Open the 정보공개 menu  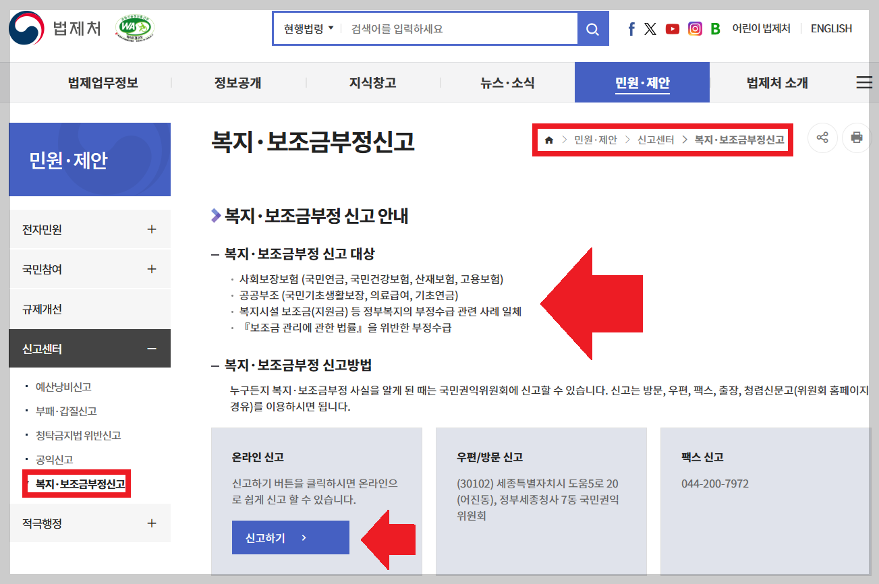pos(238,83)
